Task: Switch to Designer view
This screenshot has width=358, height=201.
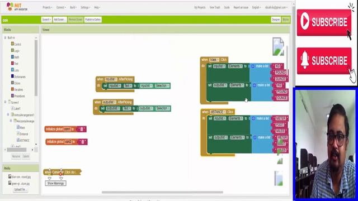Action: click(276, 20)
